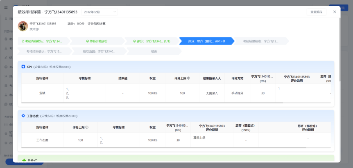Click the 重置流程 button

pyautogui.click(x=316, y=12)
